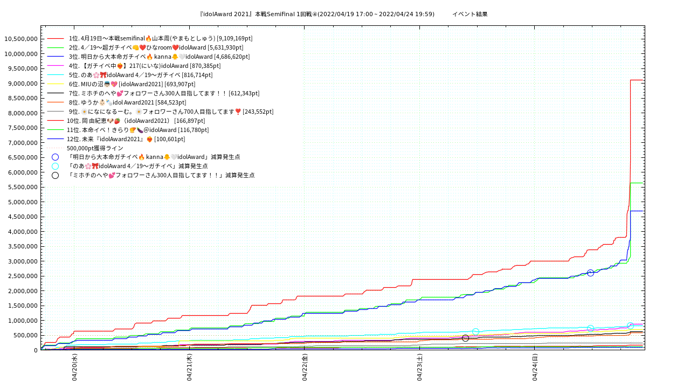Click the 04/20(水) date label on the axis
The height and width of the screenshot is (388, 690).
75,368
